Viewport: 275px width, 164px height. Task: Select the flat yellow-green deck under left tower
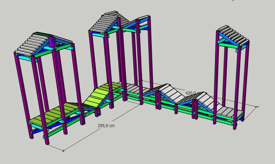tap(54, 115)
